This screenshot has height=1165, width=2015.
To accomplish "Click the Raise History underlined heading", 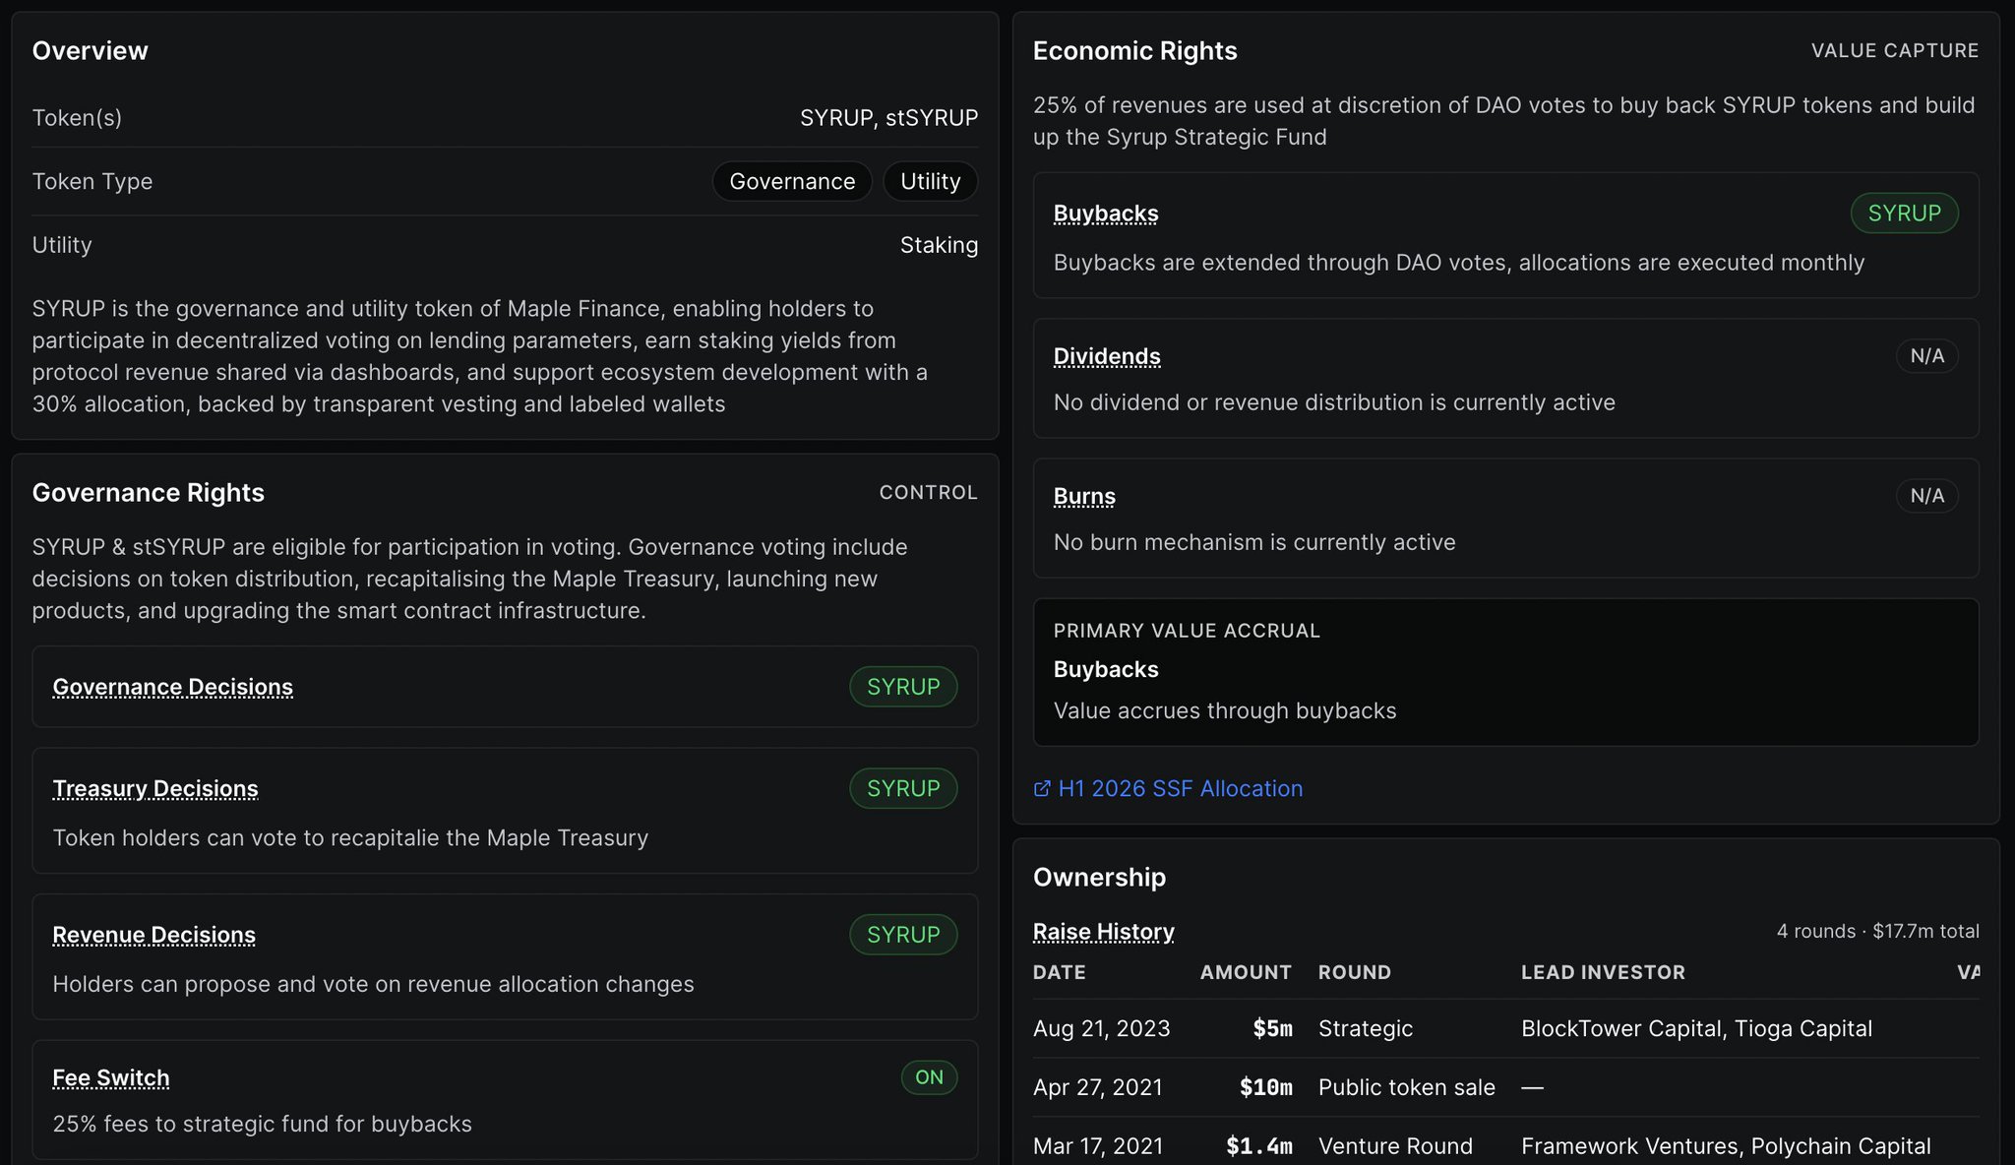I will 1103,932.
